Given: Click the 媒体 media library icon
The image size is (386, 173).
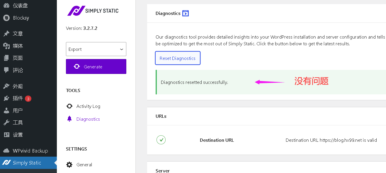Looking at the screenshot, I should click(6, 46).
